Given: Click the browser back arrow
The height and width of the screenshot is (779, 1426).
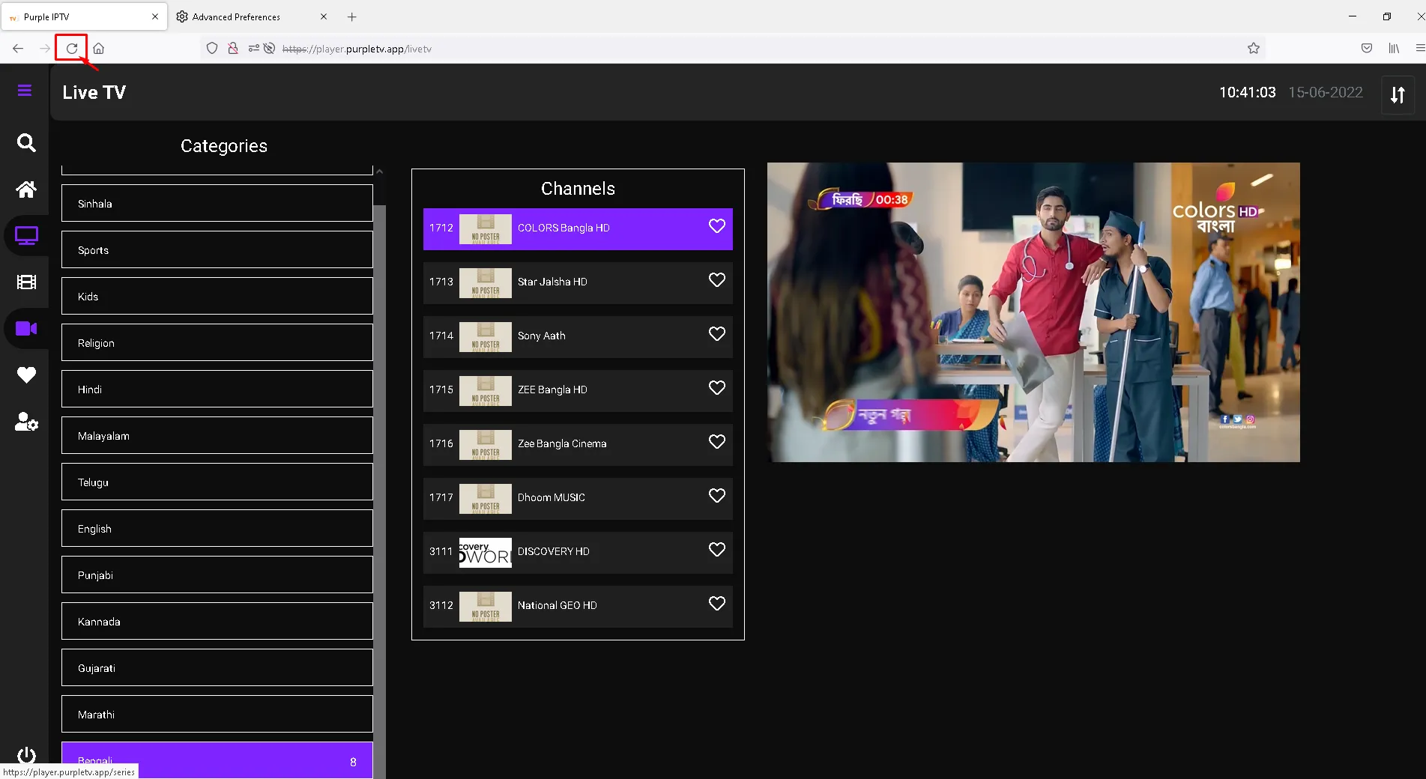Looking at the screenshot, I should click(18, 49).
